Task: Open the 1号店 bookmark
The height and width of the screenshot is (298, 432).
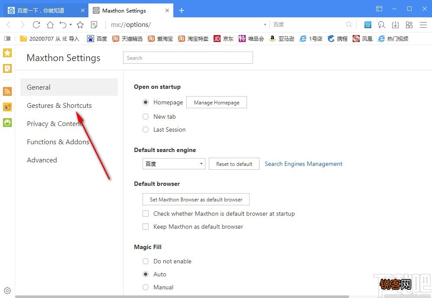Action: pos(311,39)
